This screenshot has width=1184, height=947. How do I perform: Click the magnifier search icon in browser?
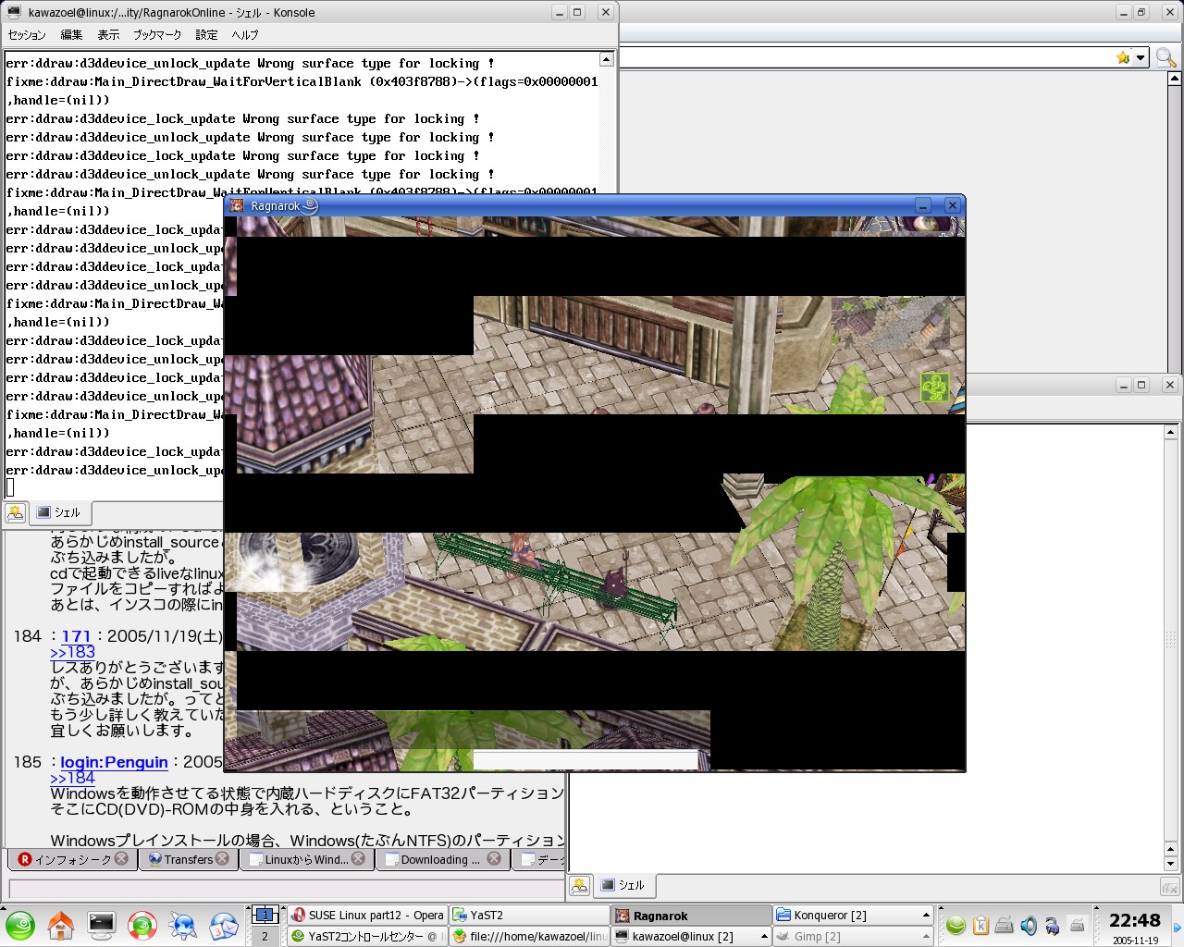[1165, 58]
